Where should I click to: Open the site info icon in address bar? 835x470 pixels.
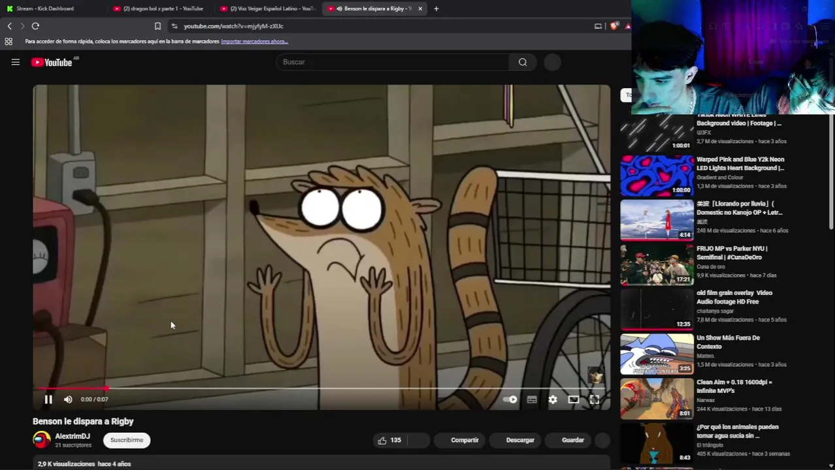[x=174, y=26]
